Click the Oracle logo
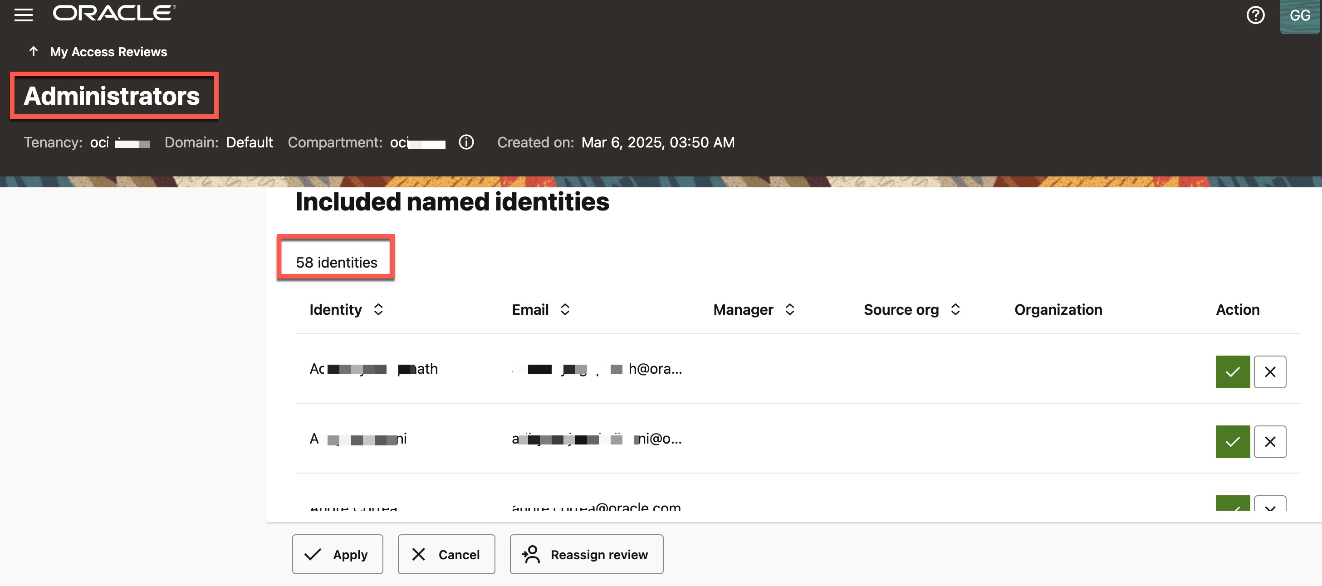This screenshot has height=586, width=1322. click(114, 13)
